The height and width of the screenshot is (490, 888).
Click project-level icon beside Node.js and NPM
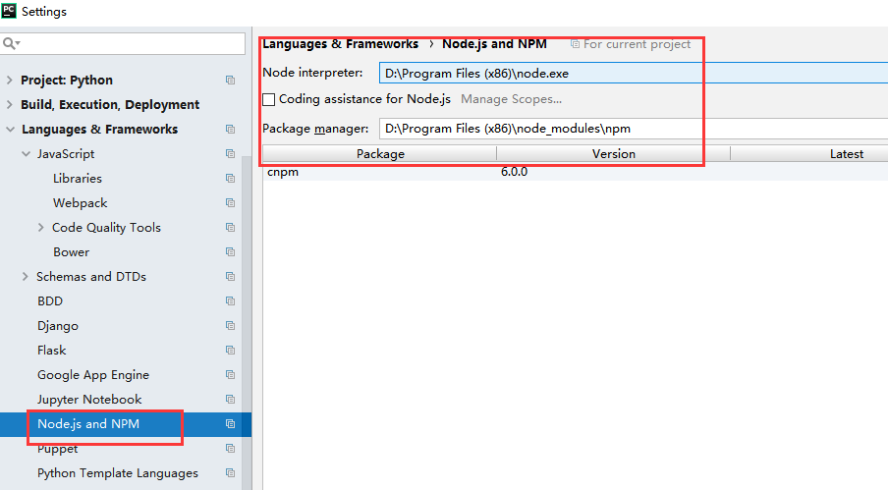(x=230, y=424)
